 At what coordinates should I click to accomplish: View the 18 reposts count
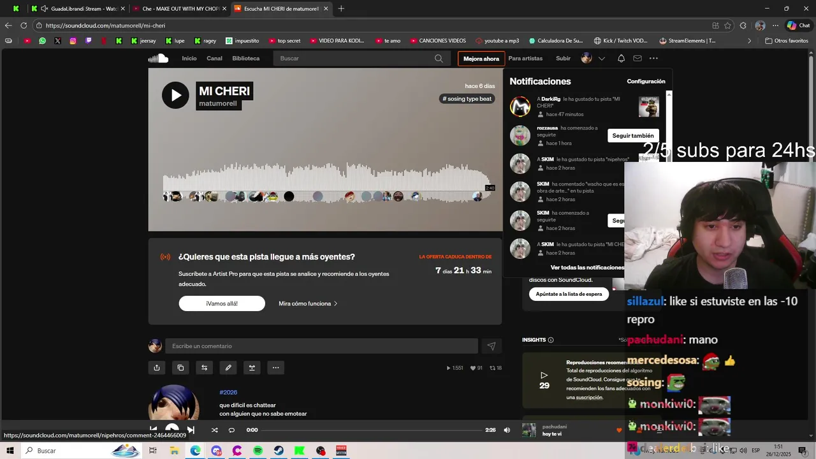[495, 368]
